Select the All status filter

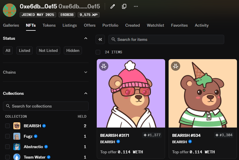click(x=8, y=50)
